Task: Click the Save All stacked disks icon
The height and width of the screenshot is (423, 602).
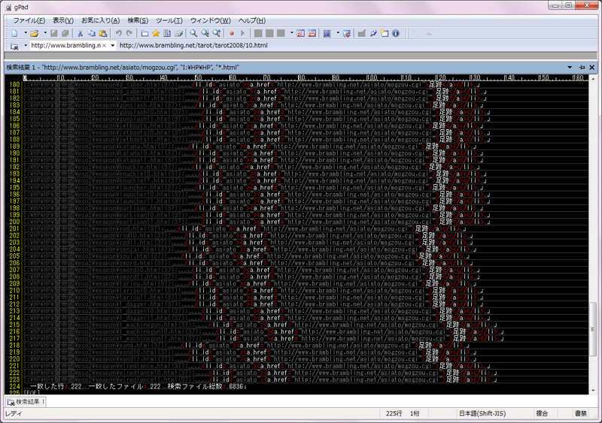Action: tap(65, 33)
